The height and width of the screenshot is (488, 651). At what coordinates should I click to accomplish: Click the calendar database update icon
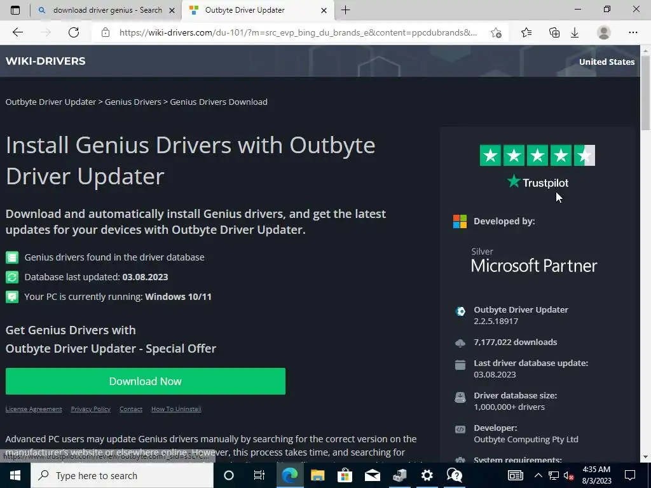(460, 365)
